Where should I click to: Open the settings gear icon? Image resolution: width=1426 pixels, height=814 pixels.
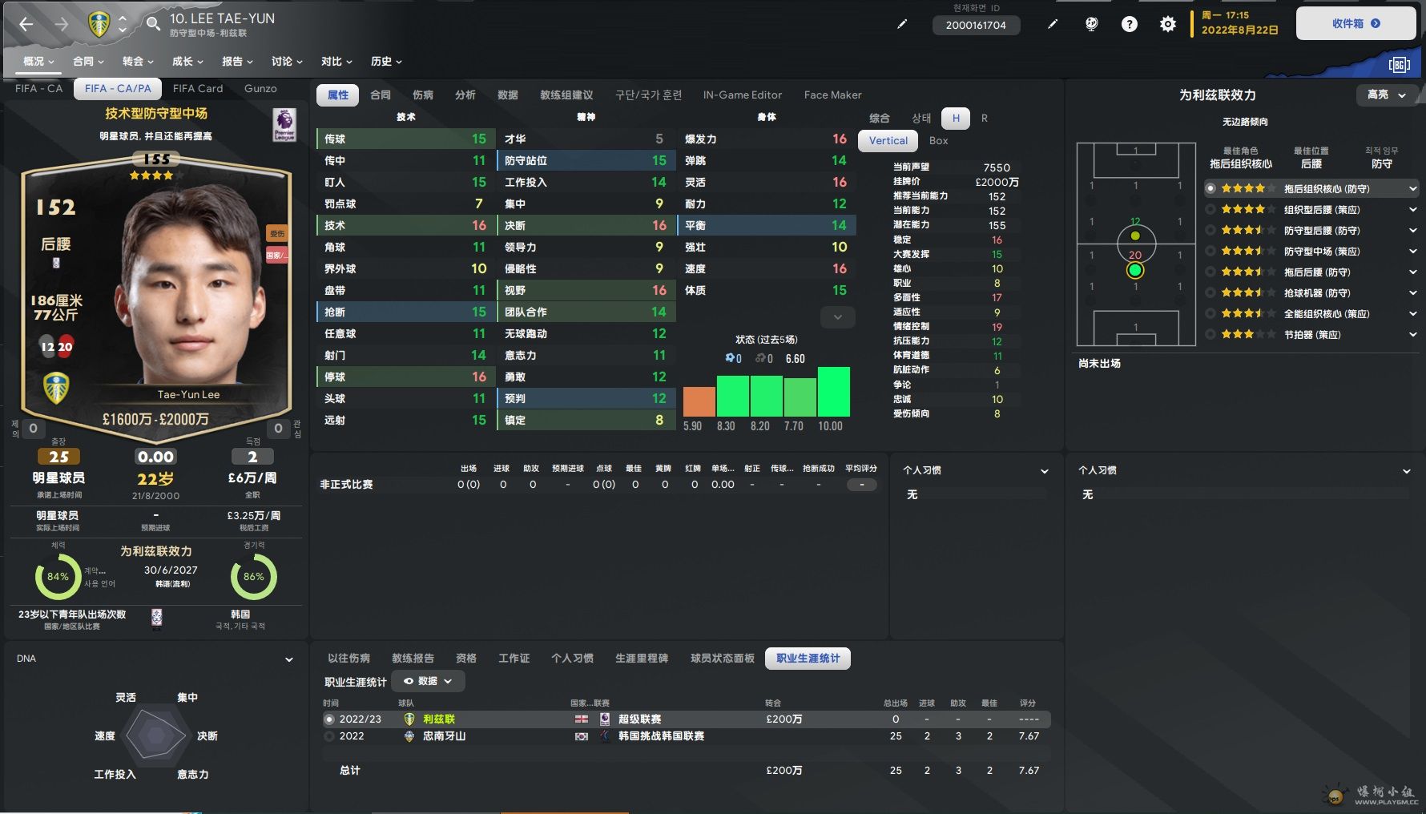[x=1167, y=24]
